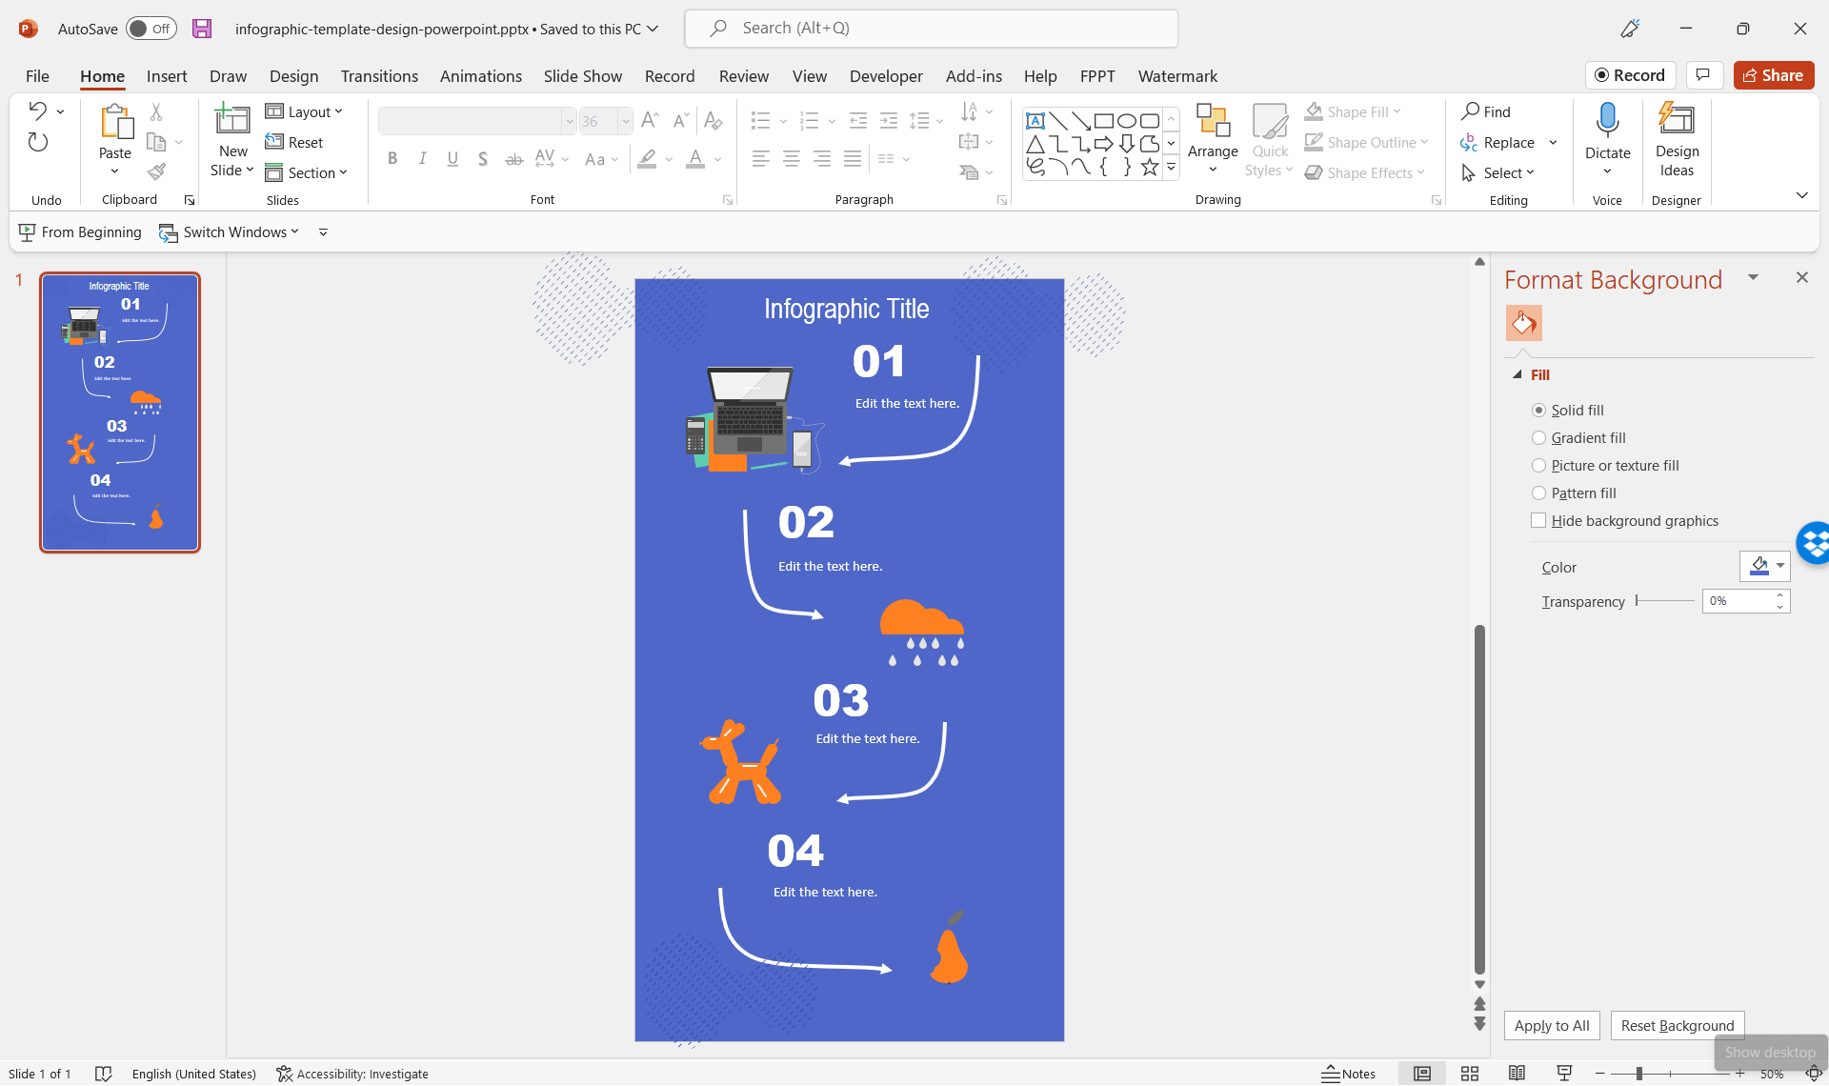
Task: Click the Dictate microphone icon
Action: 1607,121
